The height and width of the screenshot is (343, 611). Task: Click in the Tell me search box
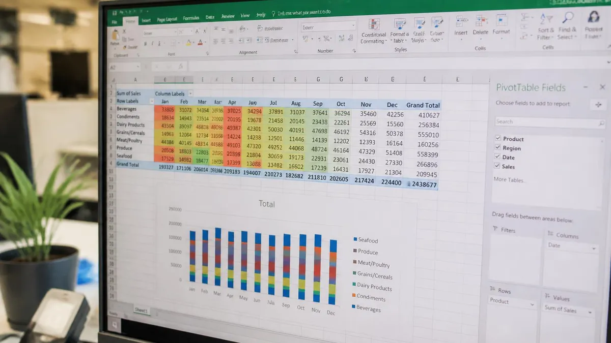click(303, 12)
